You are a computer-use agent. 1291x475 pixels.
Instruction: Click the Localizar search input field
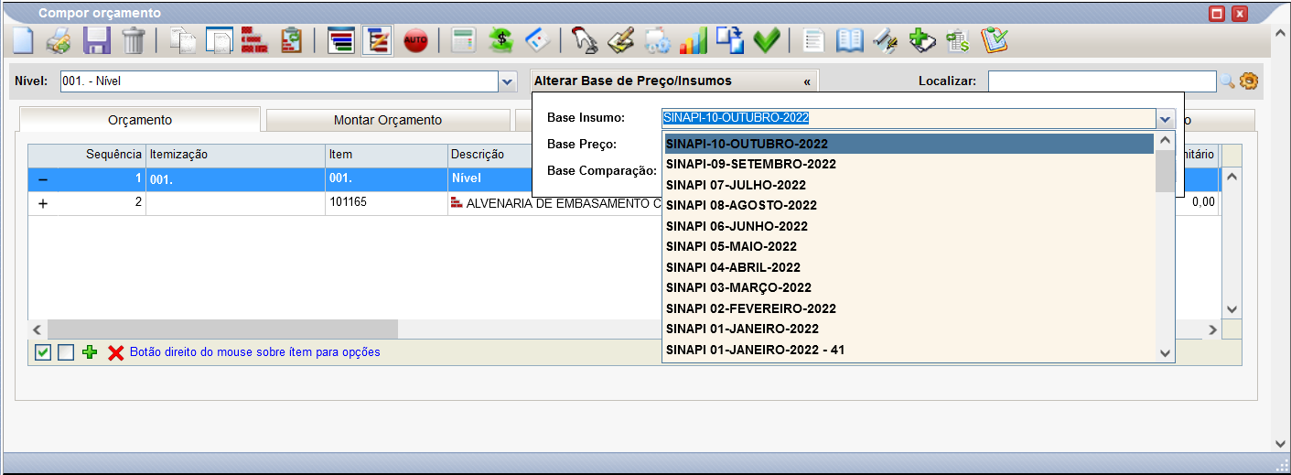tap(1102, 81)
